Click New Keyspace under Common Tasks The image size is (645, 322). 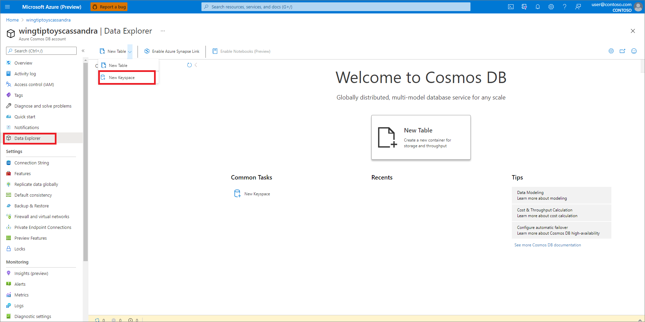click(x=257, y=194)
